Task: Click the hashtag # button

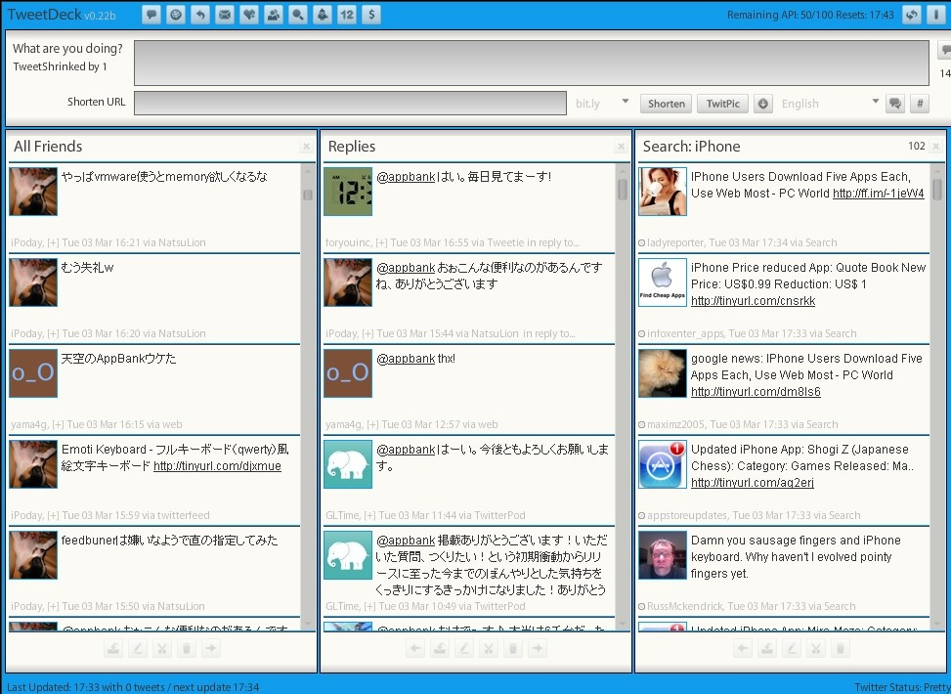Action: tap(920, 104)
